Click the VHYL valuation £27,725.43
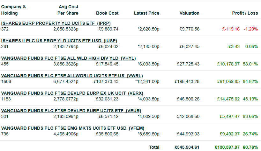The height and width of the screenshot is (151, 261). coord(188,64)
